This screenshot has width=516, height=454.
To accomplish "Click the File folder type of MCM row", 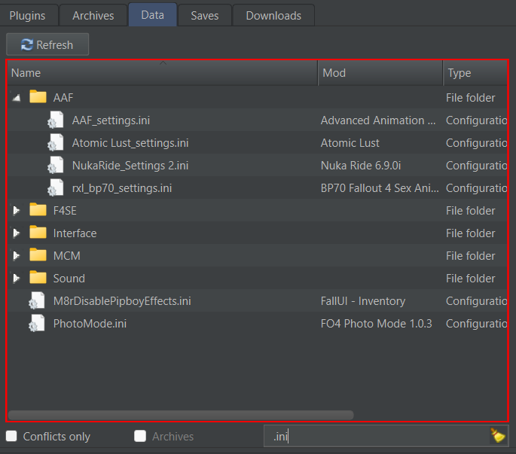I will [470, 256].
